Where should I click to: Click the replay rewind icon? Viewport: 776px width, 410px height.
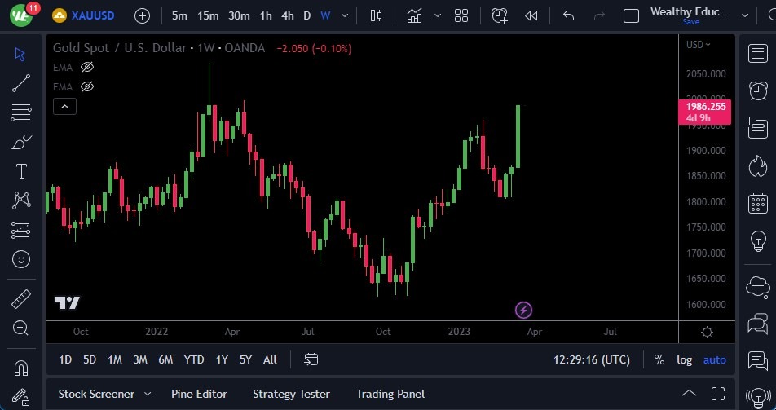531,15
